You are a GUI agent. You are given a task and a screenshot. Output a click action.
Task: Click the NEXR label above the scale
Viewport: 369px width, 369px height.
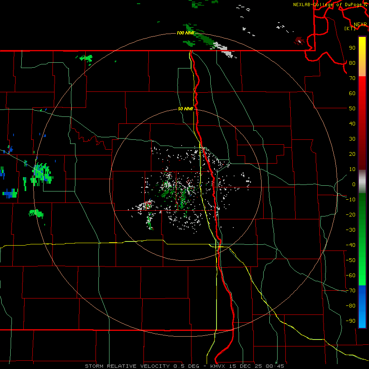(x=360, y=25)
